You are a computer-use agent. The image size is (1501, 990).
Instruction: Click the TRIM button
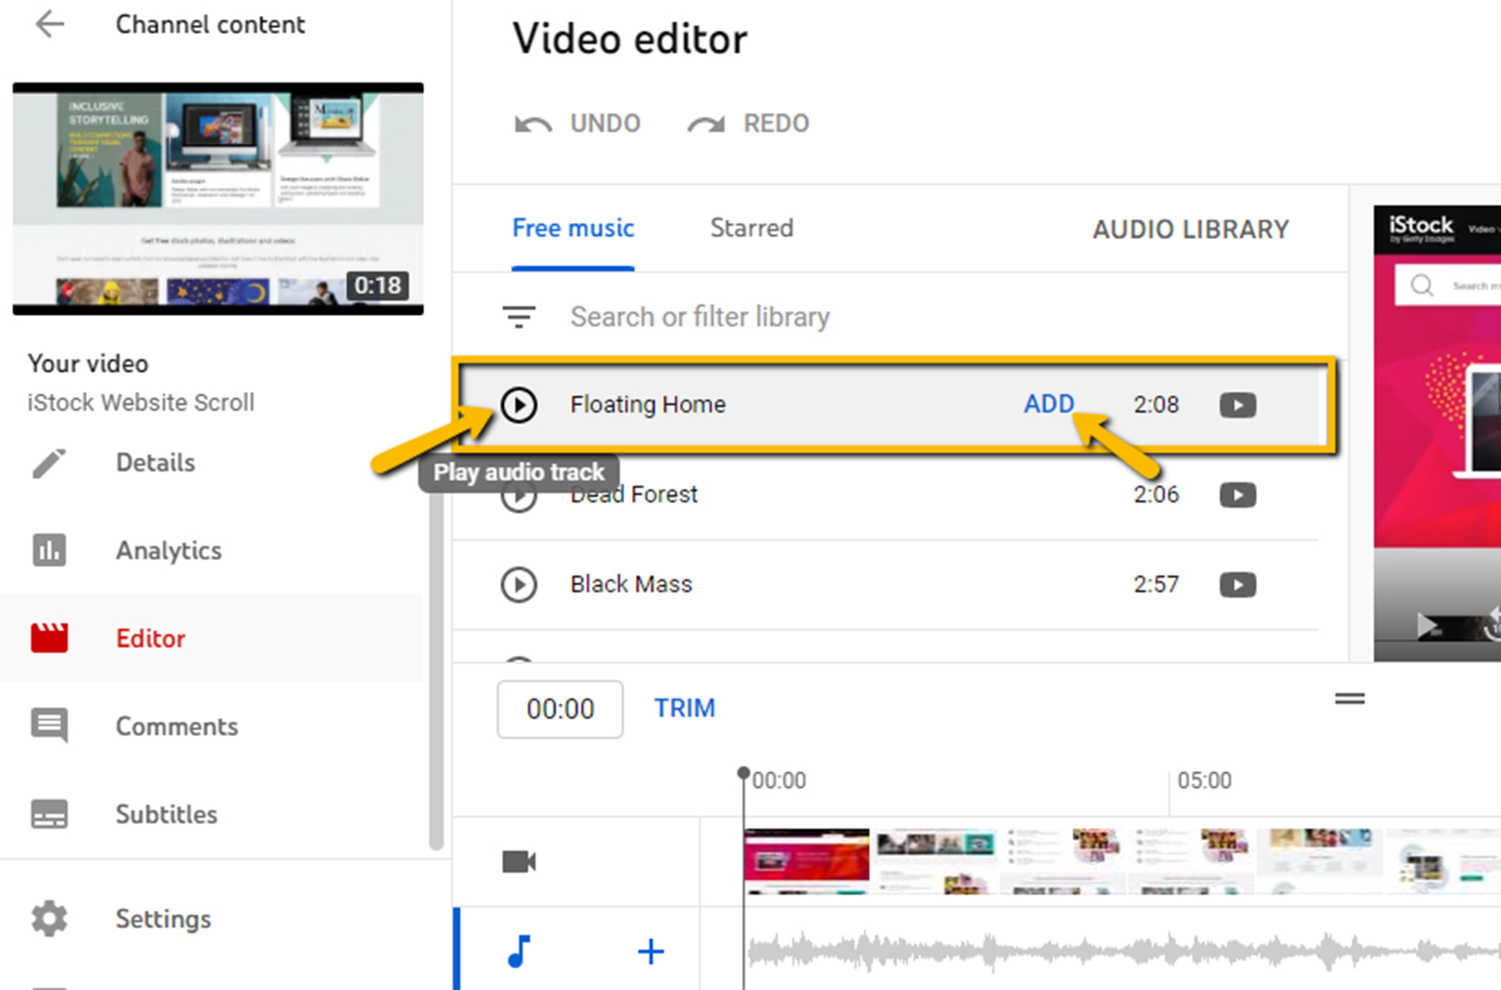coord(685,708)
